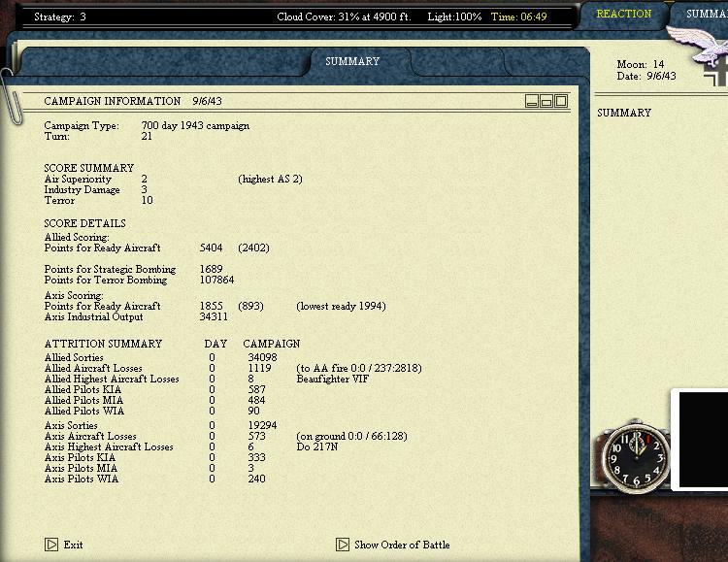
Task: Click Terror Bombing points 107864
Action: pyautogui.click(x=216, y=281)
